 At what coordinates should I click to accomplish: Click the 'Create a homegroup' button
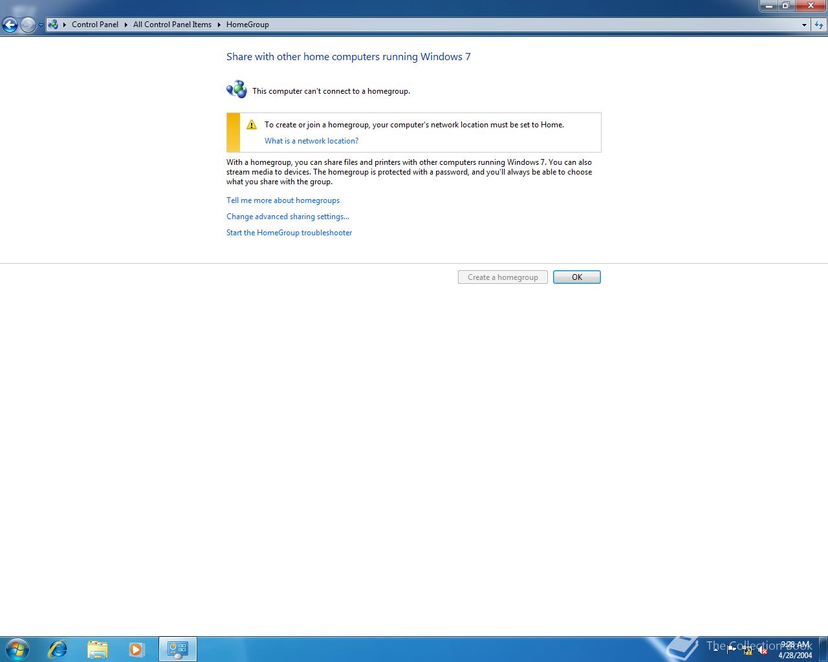pos(503,277)
